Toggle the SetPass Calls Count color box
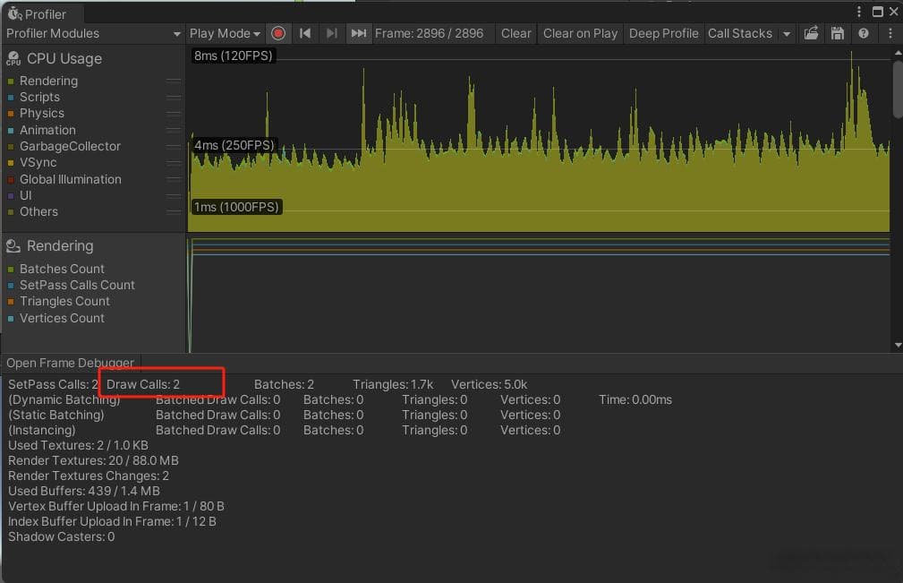The image size is (903, 583). pyautogui.click(x=11, y=285)
